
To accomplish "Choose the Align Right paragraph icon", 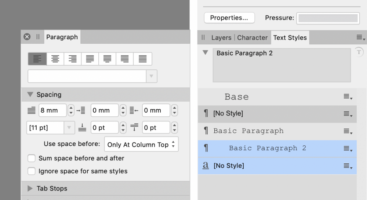I will (x=73, y=59).
